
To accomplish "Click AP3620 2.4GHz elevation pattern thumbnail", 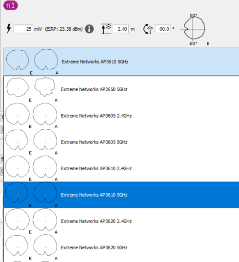I will point(18,220).
